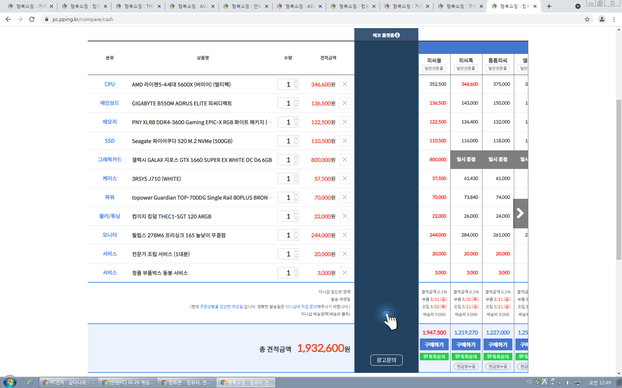Viewport: 622px width, 388px height.
Task: Click the 톰톰피씨 shop column header
Action: [x=498, y=64]
